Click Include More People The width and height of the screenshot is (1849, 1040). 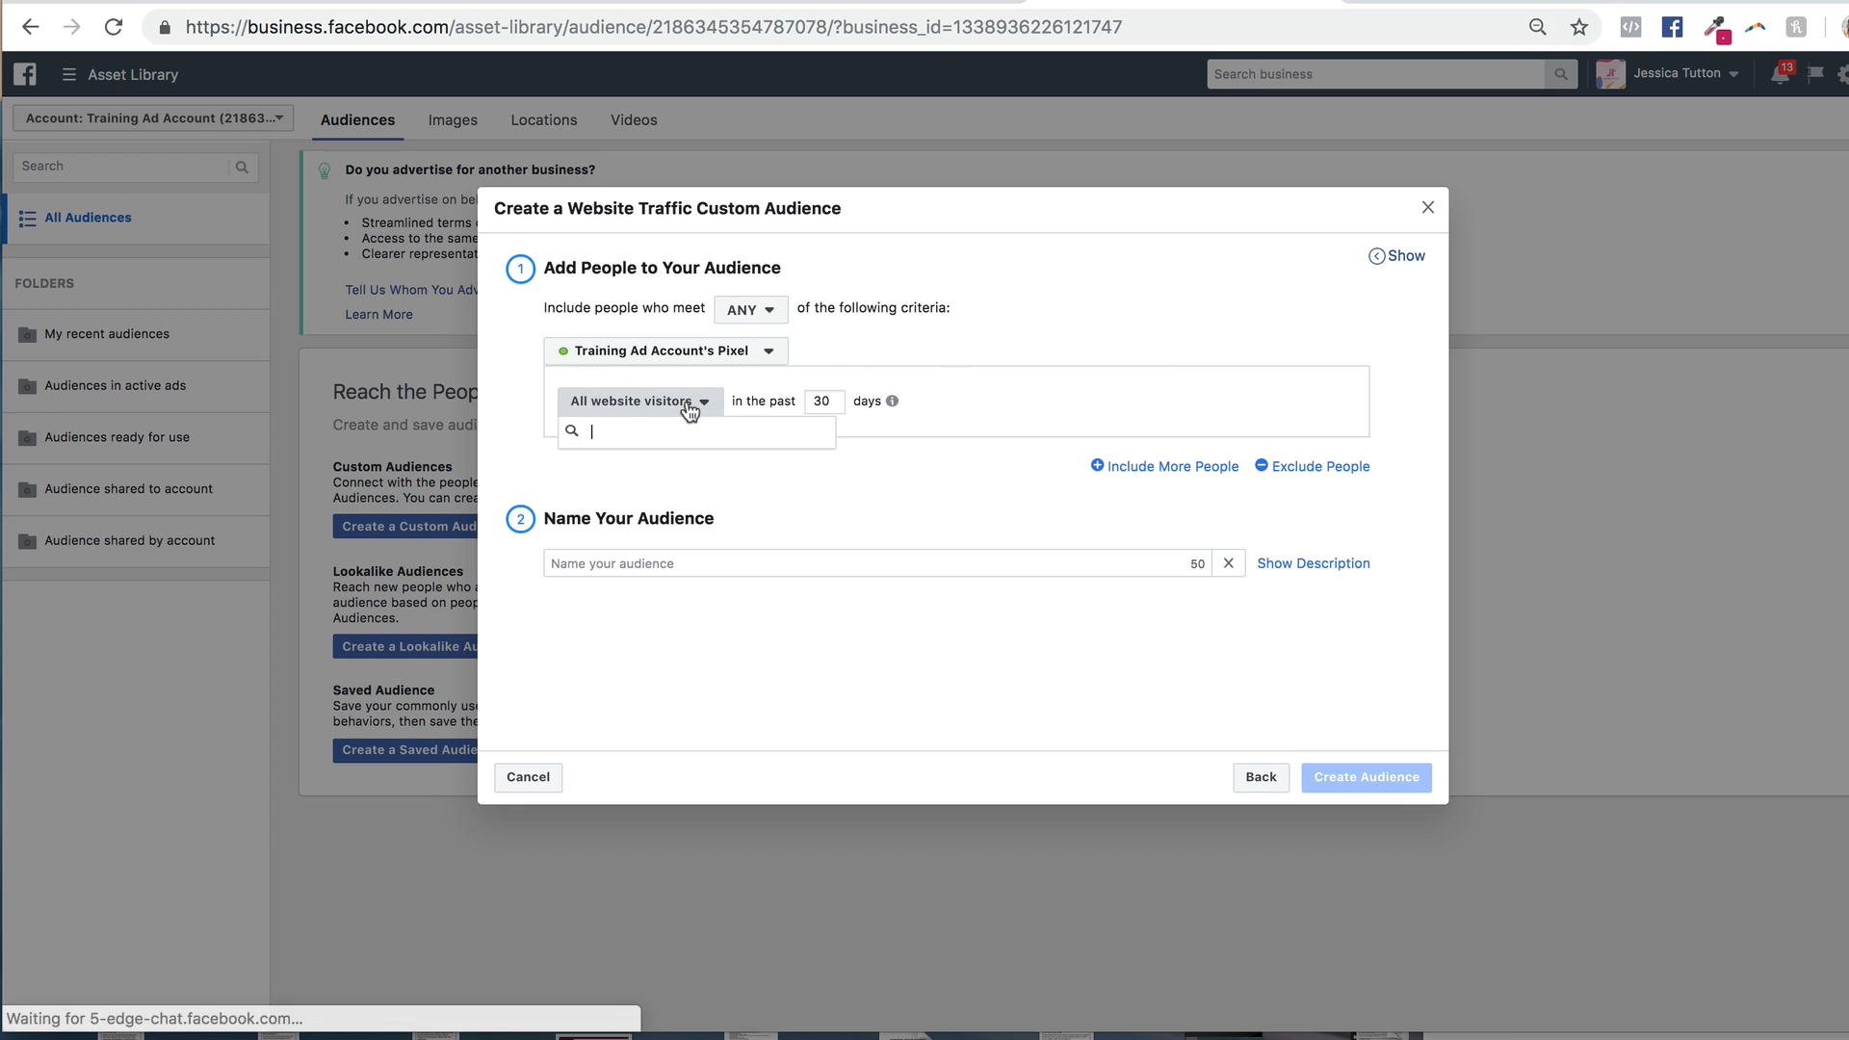1164,466
